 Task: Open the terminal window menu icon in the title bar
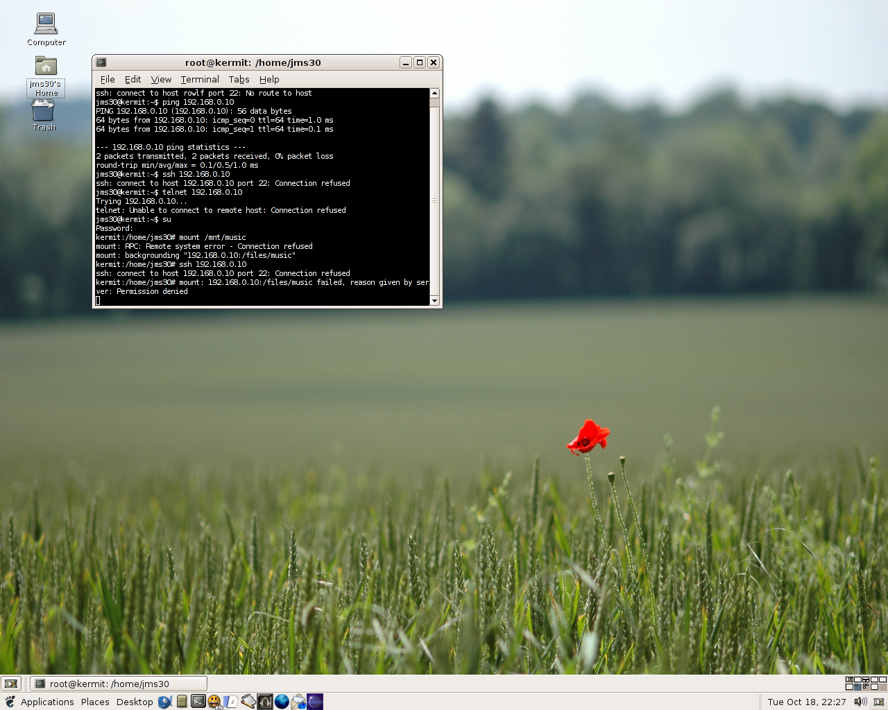pos(101,62)
